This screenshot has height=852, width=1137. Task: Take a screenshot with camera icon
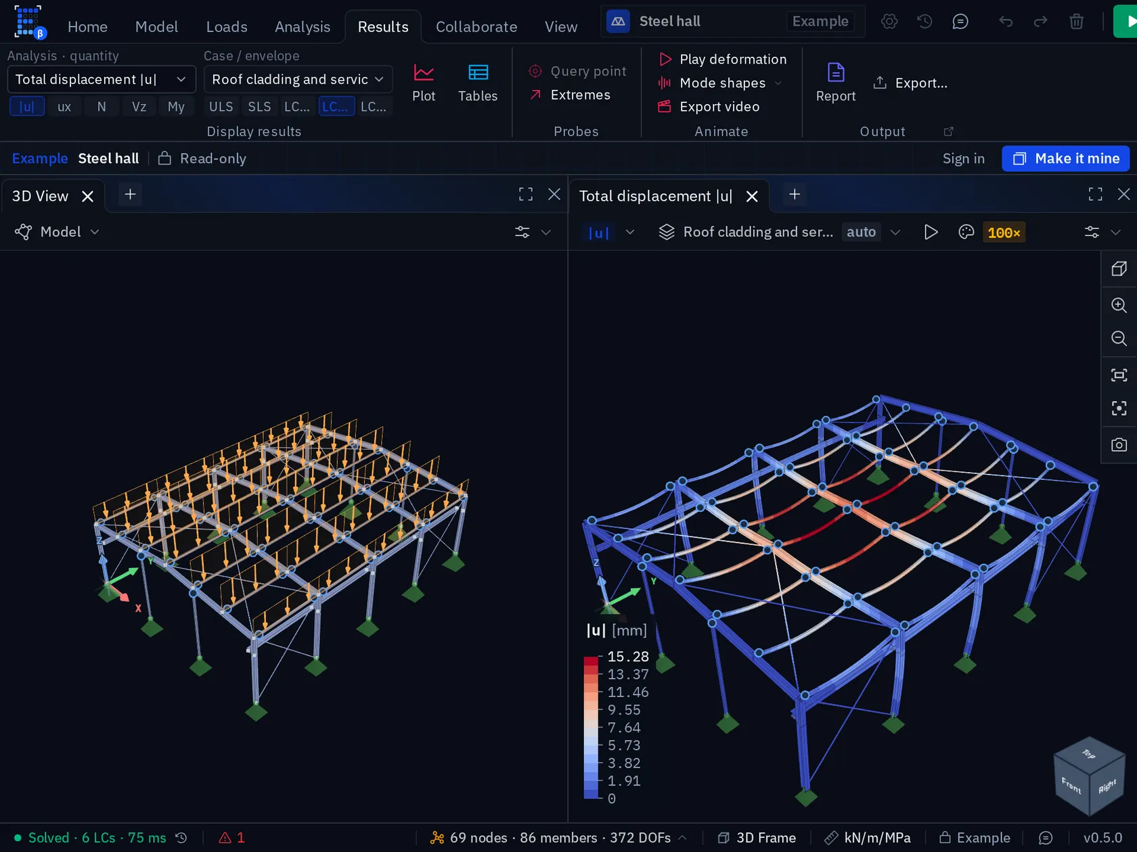(1119, 445)
